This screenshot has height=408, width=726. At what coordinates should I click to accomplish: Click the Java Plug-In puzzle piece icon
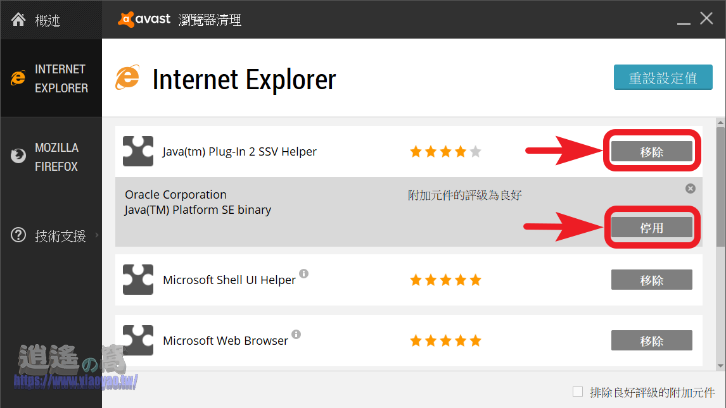(138, 151)
